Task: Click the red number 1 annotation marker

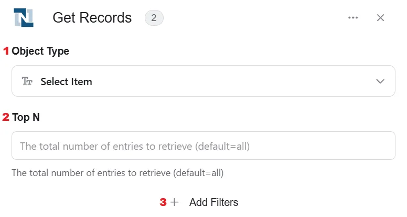Action: click(6, 51)
